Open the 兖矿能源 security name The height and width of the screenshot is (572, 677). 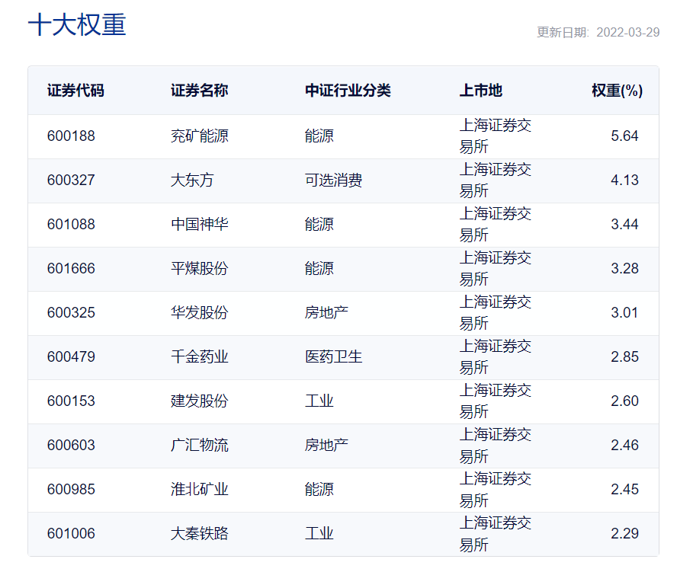tap(199, 136)
